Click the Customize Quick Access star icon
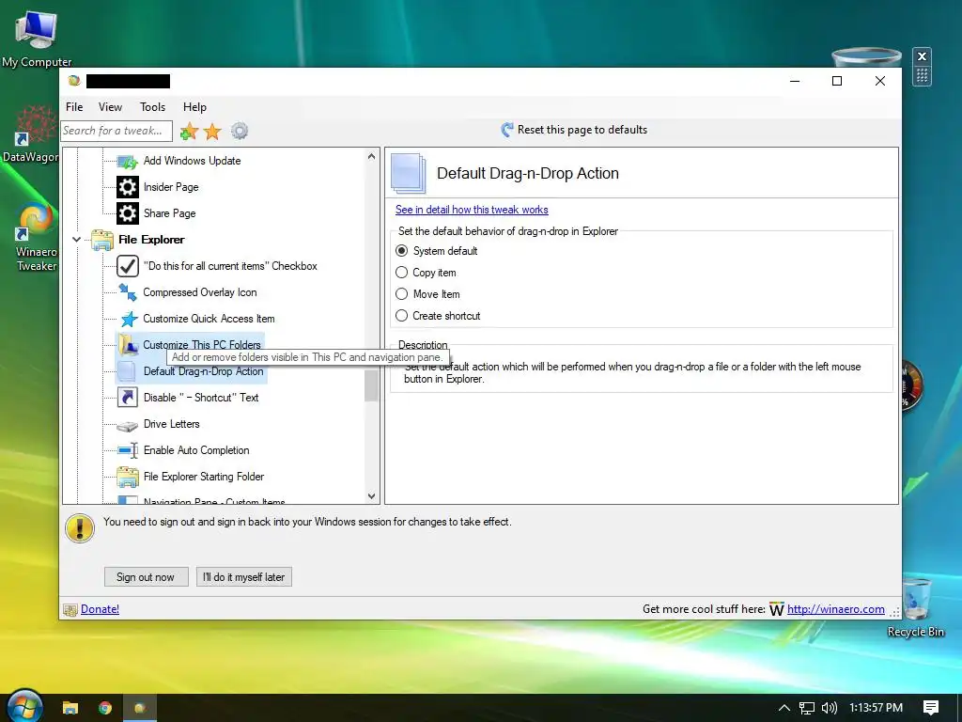Viewport: 962px width, 722px height. coord(128,319)
